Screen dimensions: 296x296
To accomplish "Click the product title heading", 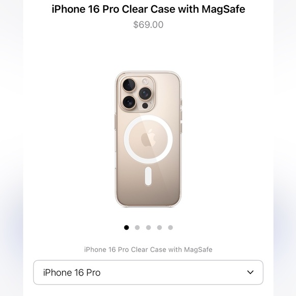I will 149,9.
